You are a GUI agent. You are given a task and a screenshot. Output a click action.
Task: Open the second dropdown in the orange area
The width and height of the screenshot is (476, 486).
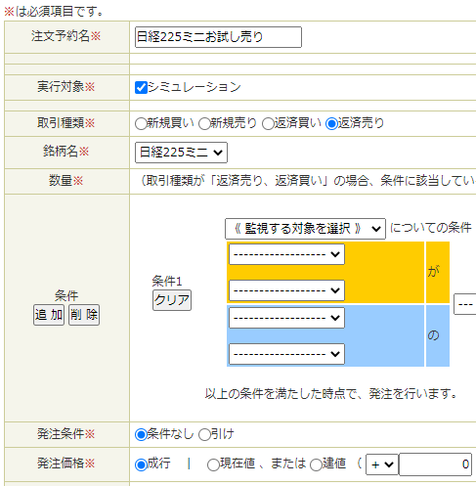[x=286, y=290]
